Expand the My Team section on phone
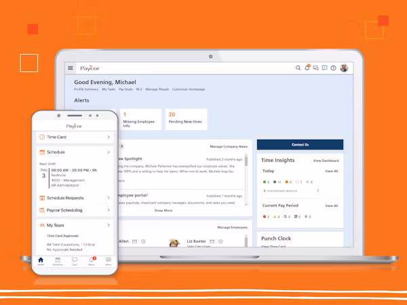The image size is (407, 305). [x=75, y=225]
